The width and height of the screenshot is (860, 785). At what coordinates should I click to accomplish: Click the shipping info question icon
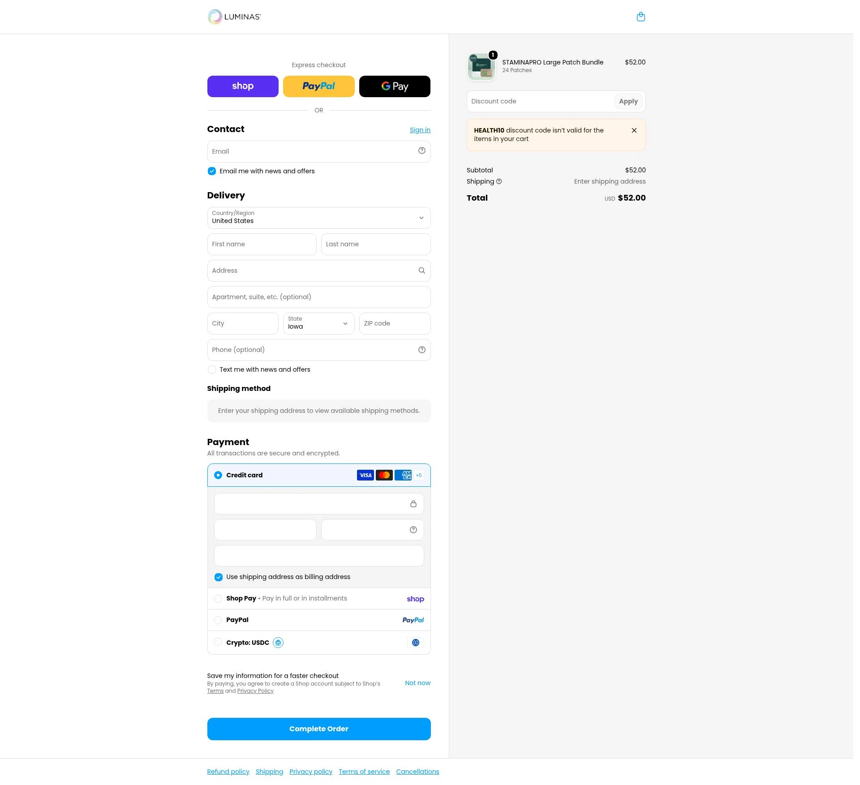pos(499,181)
